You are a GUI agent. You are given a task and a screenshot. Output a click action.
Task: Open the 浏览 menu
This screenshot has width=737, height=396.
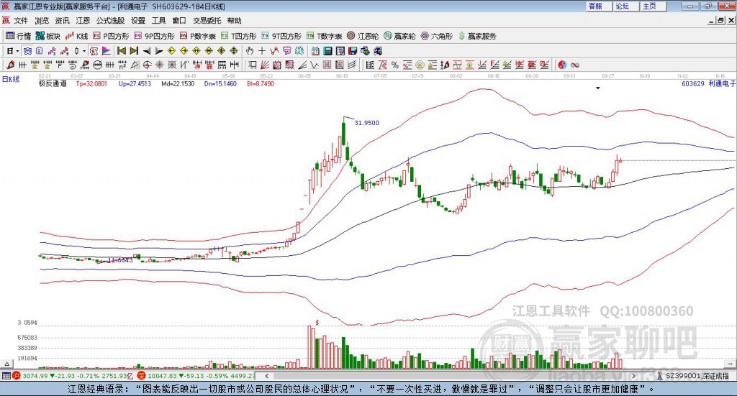pyautogui.click(x=41, y=21)
